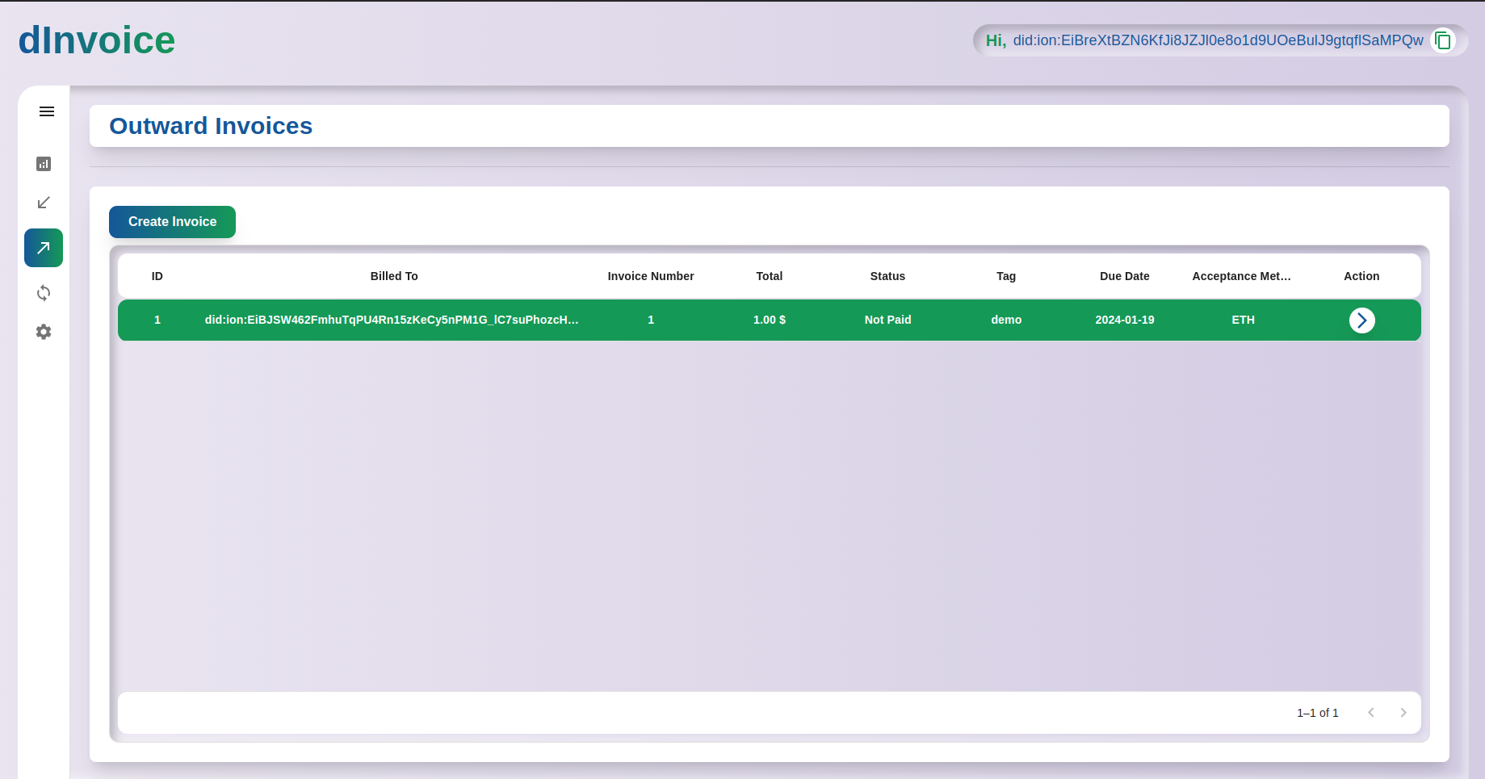Go to inward invoices arrow icon
Image resolution: width=1485 pixels, height=779 pixels.
(x=44, y=203)
